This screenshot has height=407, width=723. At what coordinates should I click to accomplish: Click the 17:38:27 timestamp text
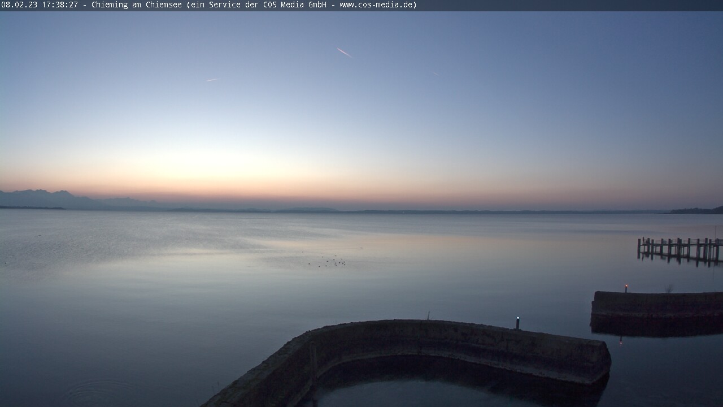[59, 5]
